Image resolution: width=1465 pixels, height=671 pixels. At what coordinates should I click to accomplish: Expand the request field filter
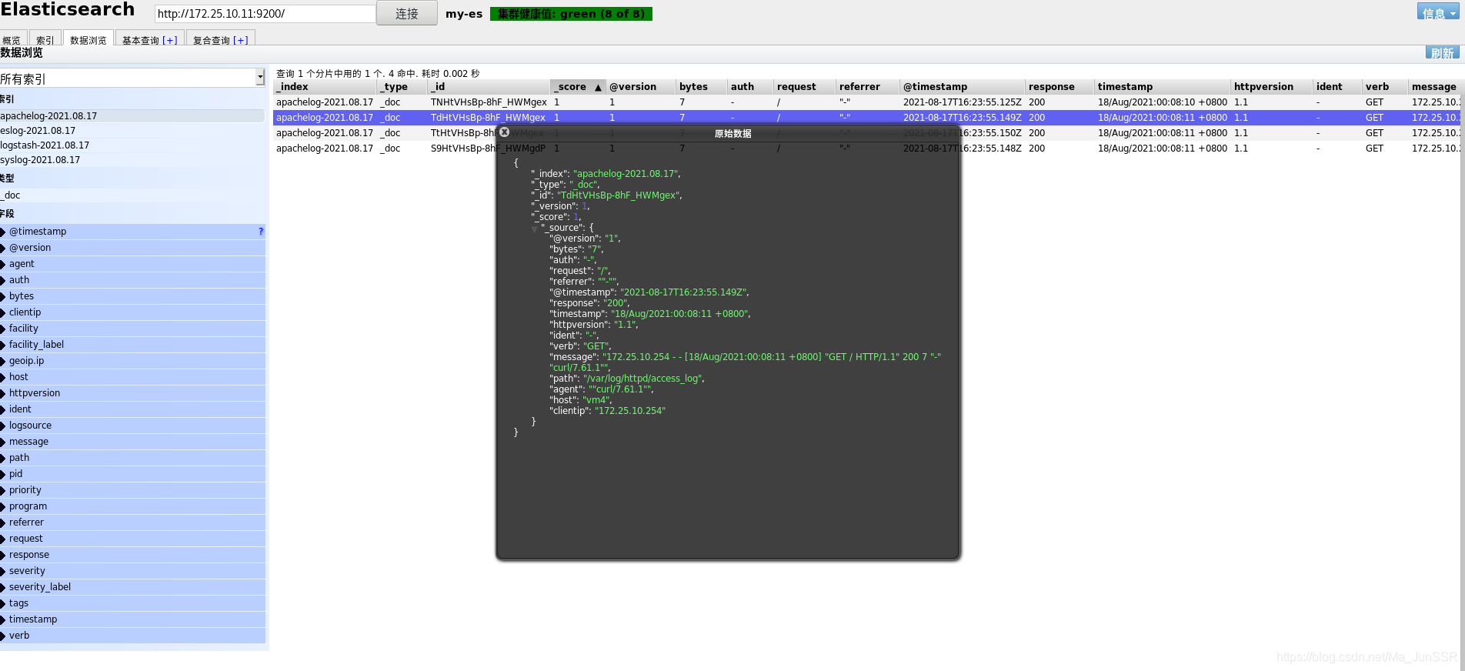(132, 539)
